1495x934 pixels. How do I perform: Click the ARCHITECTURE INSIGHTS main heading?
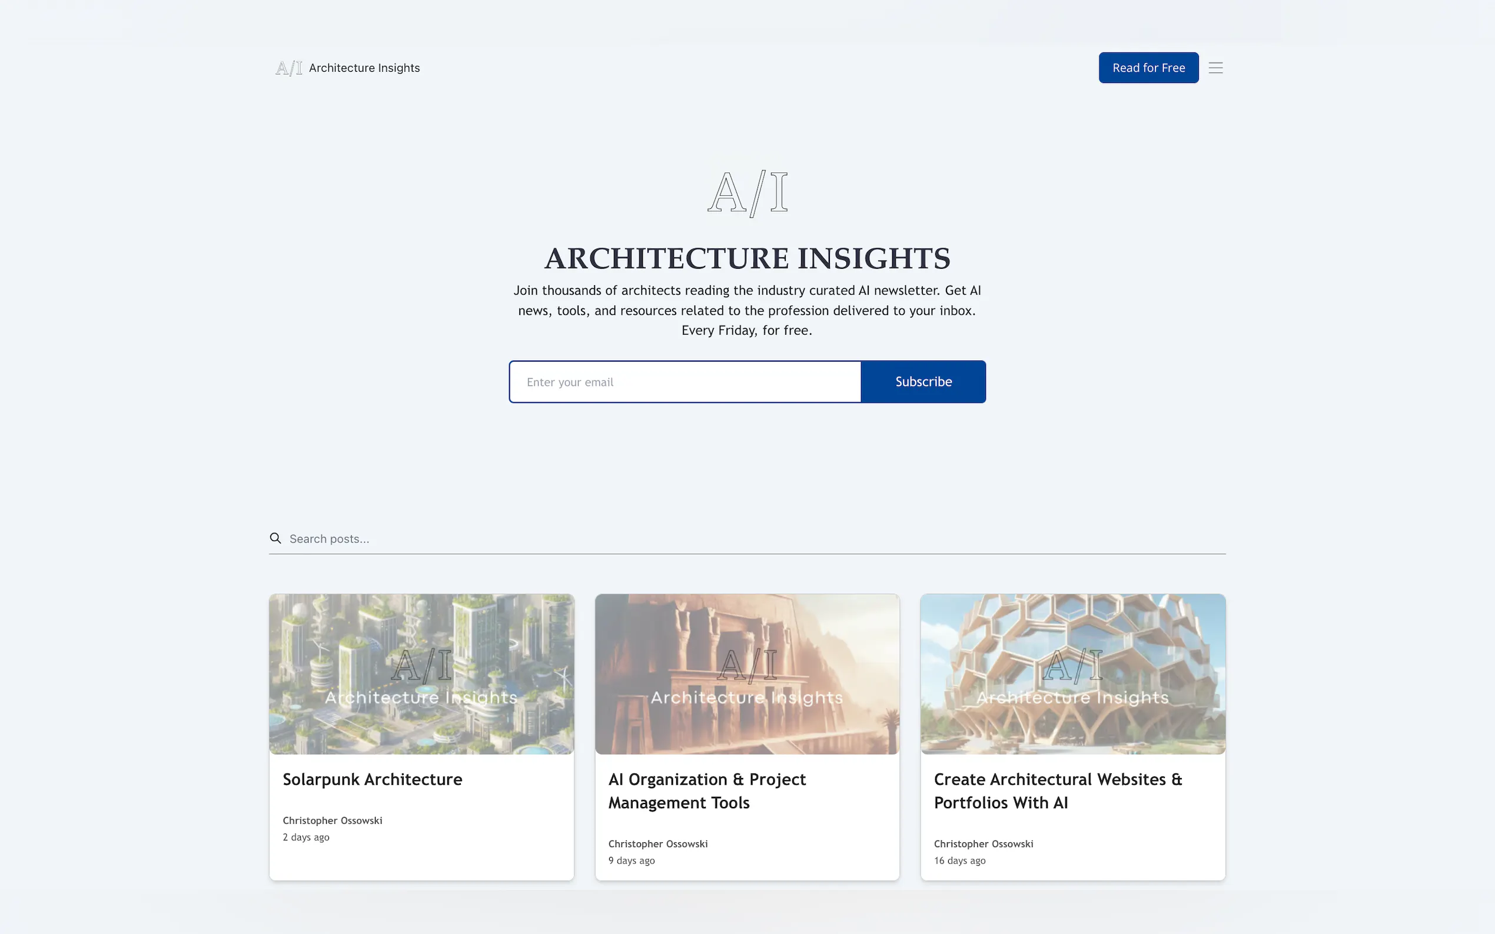pos(746,258)
